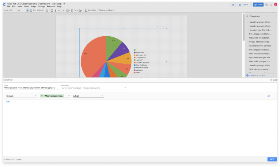Insert a date range control icon
This screenshot has height=167, width=280.
[52, 10]
